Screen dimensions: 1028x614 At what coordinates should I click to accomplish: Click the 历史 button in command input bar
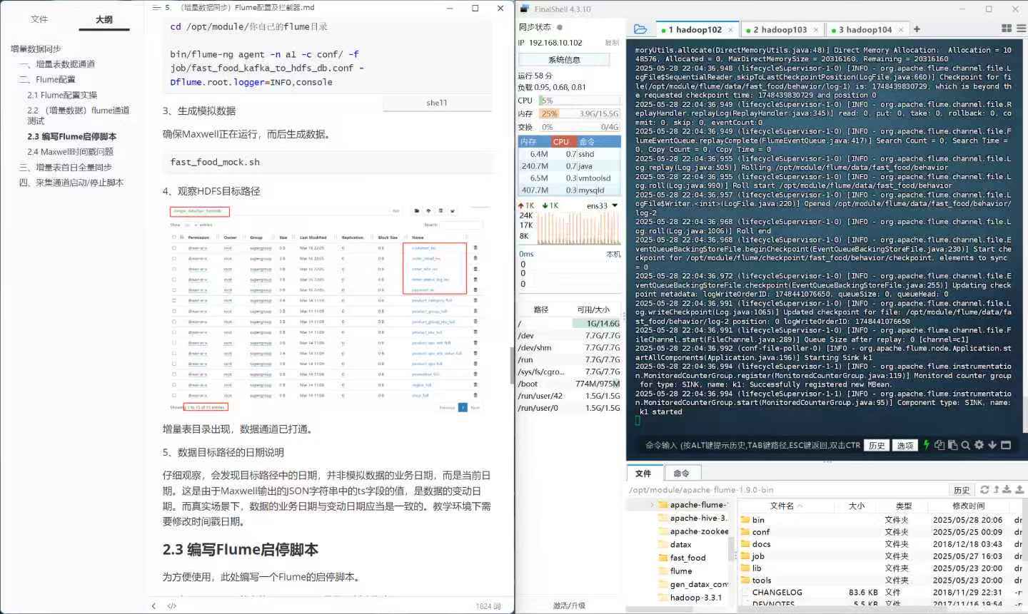877,446
